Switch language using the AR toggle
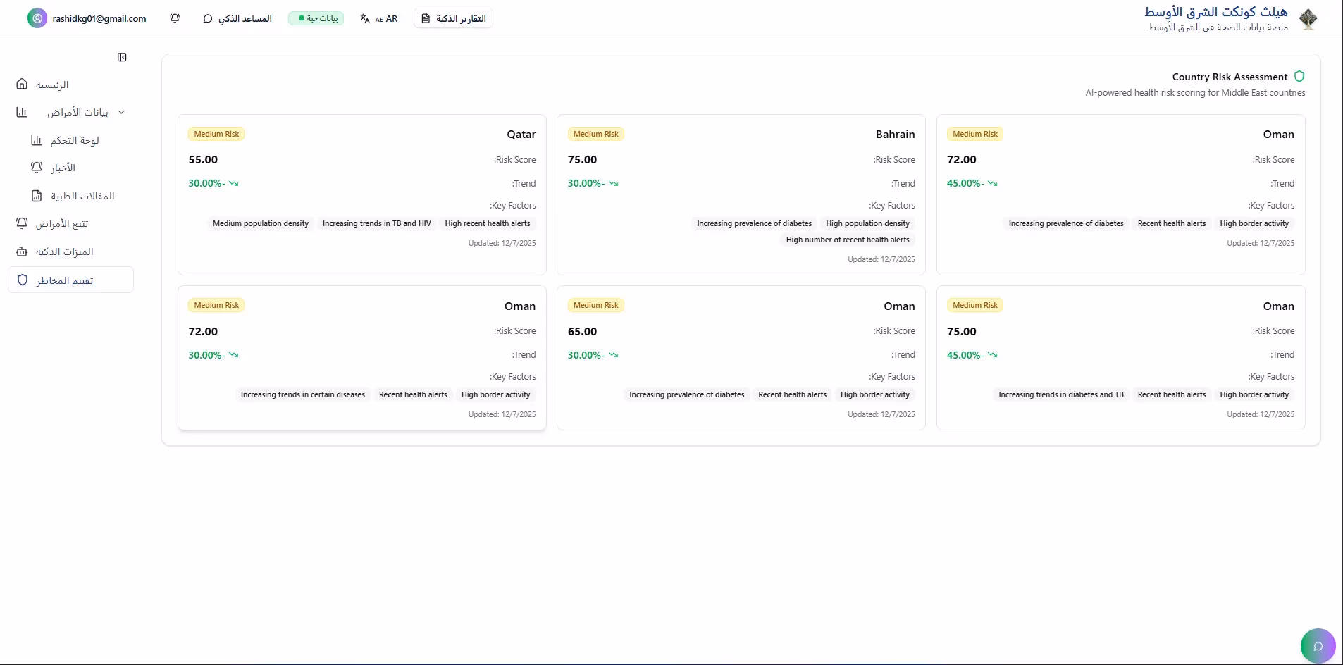Image resolution: width=1343 pixels, height=665 pixels. 379,18
